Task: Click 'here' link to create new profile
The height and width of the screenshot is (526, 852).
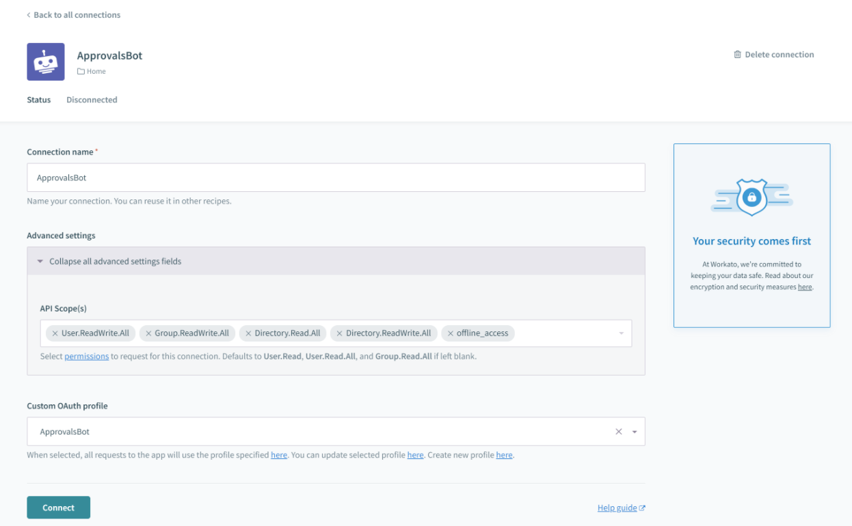Action: point(504,455)
